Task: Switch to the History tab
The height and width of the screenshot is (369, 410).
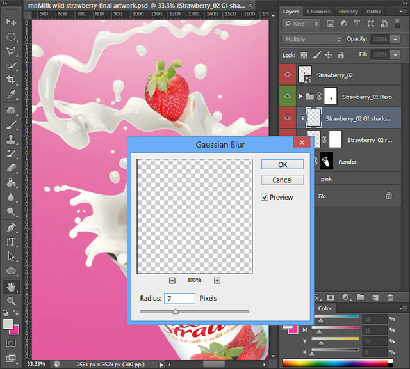Action: click(348, 12)
